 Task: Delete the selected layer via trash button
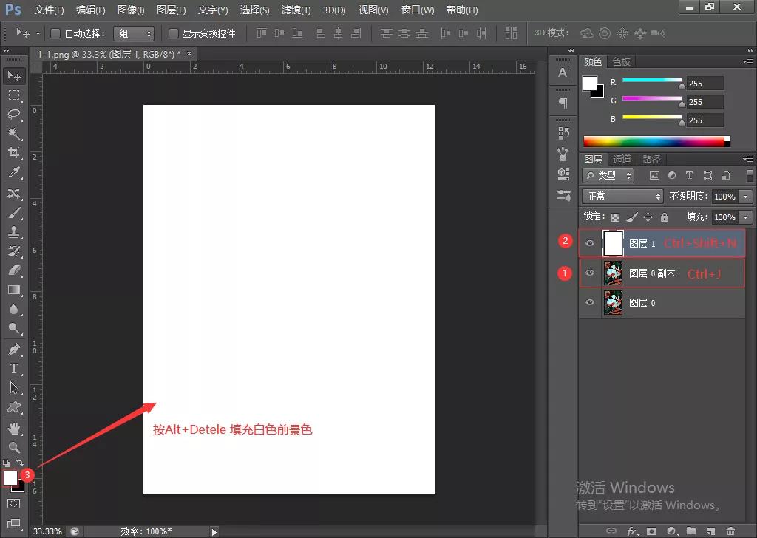click(x=730, y=531)
